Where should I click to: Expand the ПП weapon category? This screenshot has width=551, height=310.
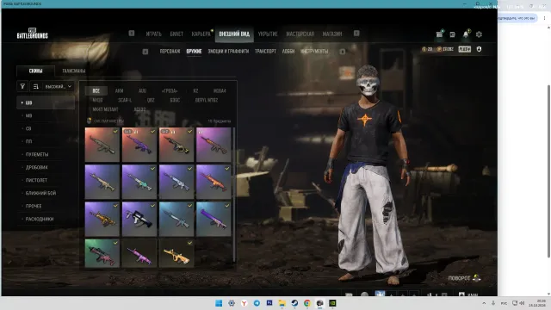46,141
